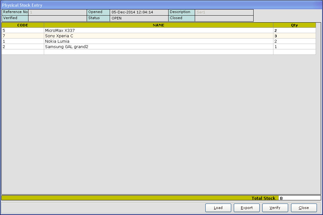
Task: Click code cell 5 in MicroMax row
Action: click(x=23, y=30)
